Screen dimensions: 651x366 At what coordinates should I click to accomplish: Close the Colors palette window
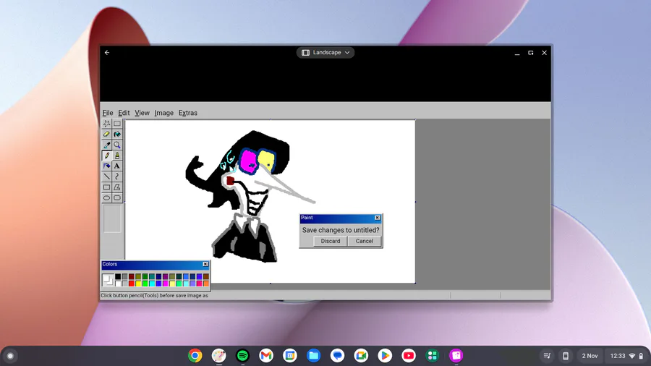[x=205, y=264]
